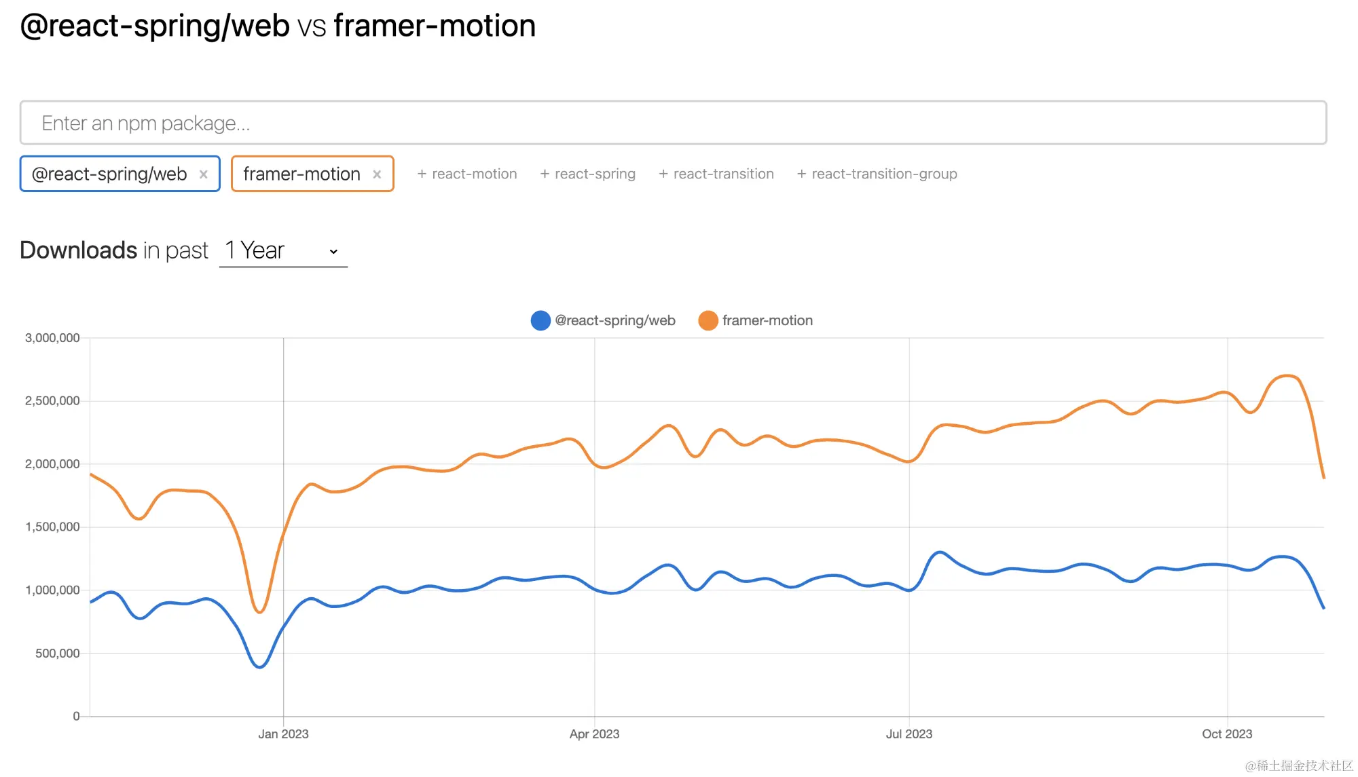Select the @react-spring/web package tag
The height and width of the screenshot is (777, 1358).
click(109, 174)
